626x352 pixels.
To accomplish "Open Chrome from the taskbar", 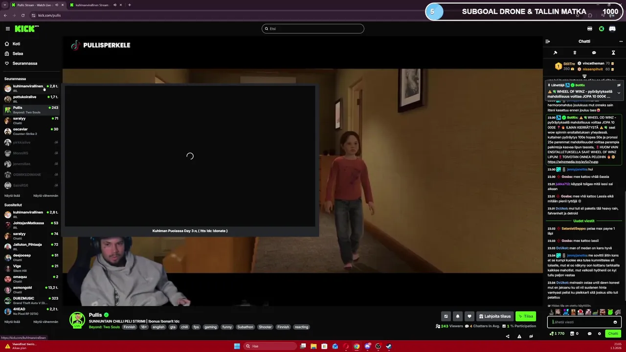I will (357, 346).
